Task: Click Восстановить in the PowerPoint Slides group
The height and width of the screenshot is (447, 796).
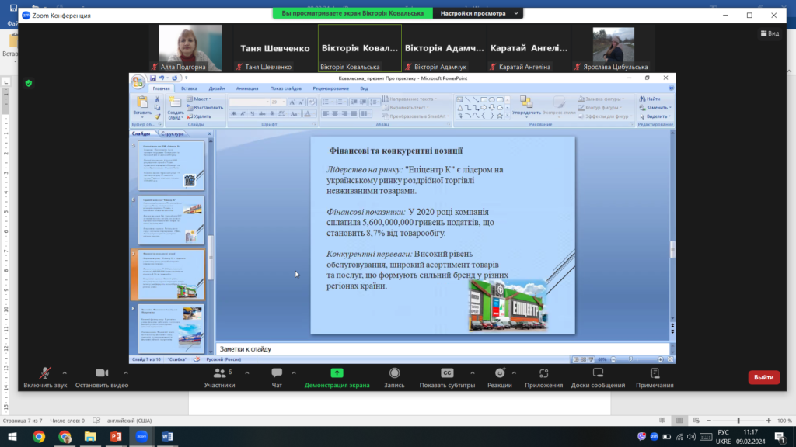Action: [204, 107]
